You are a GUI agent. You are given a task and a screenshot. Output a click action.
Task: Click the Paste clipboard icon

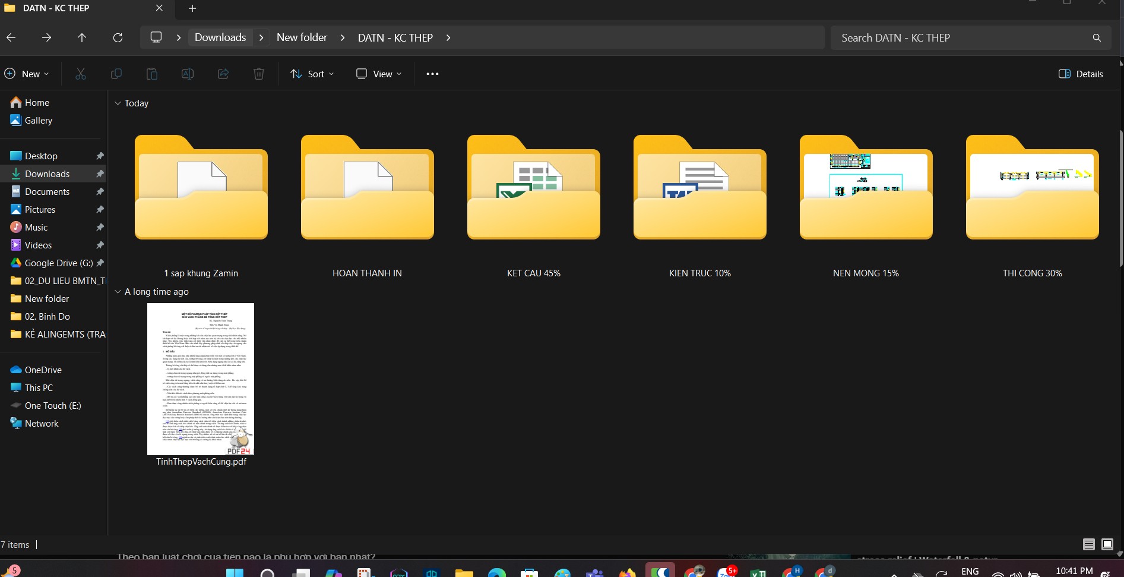click(152, 74)
